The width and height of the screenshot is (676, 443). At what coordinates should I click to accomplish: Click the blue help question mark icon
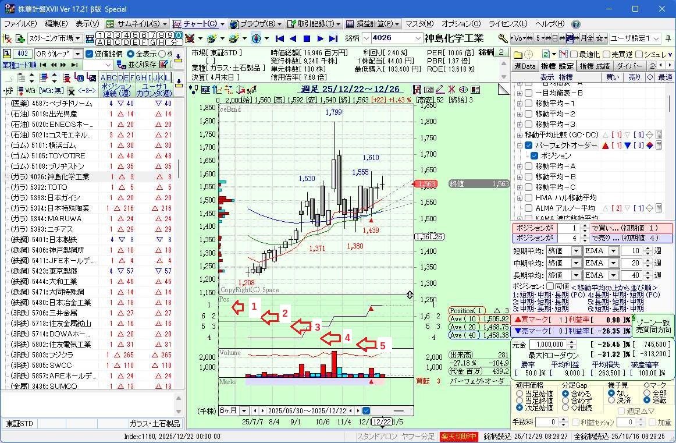[x=575, y=24]
